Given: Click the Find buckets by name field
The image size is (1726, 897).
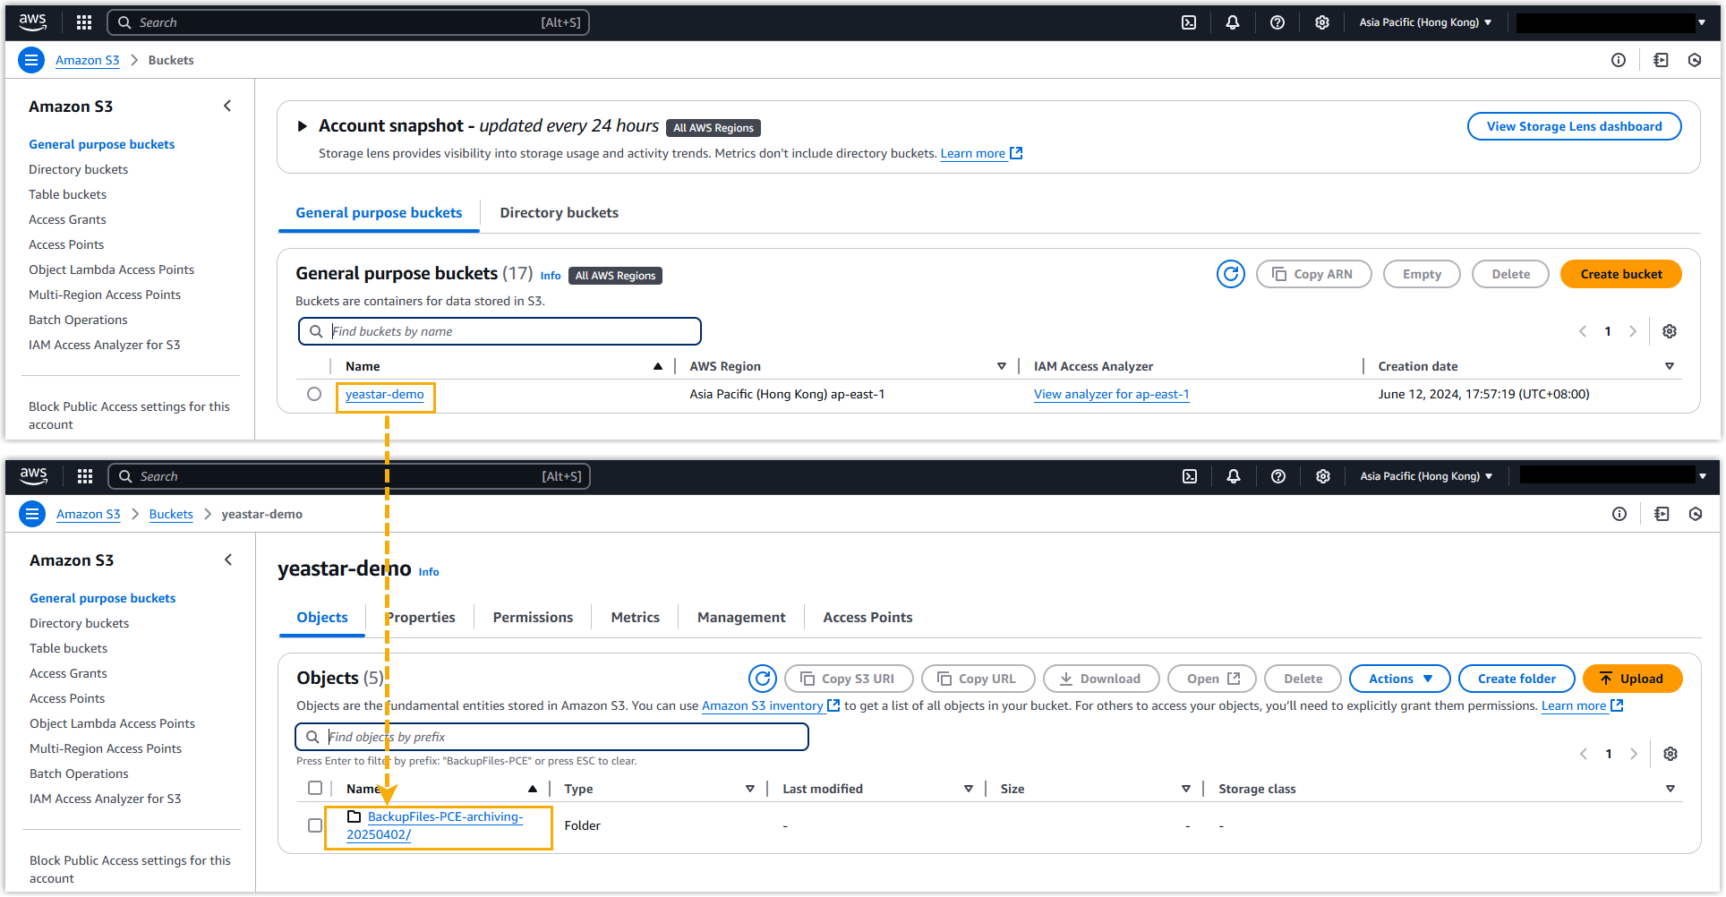Looking at the screenshot, I should click(510, 331).
